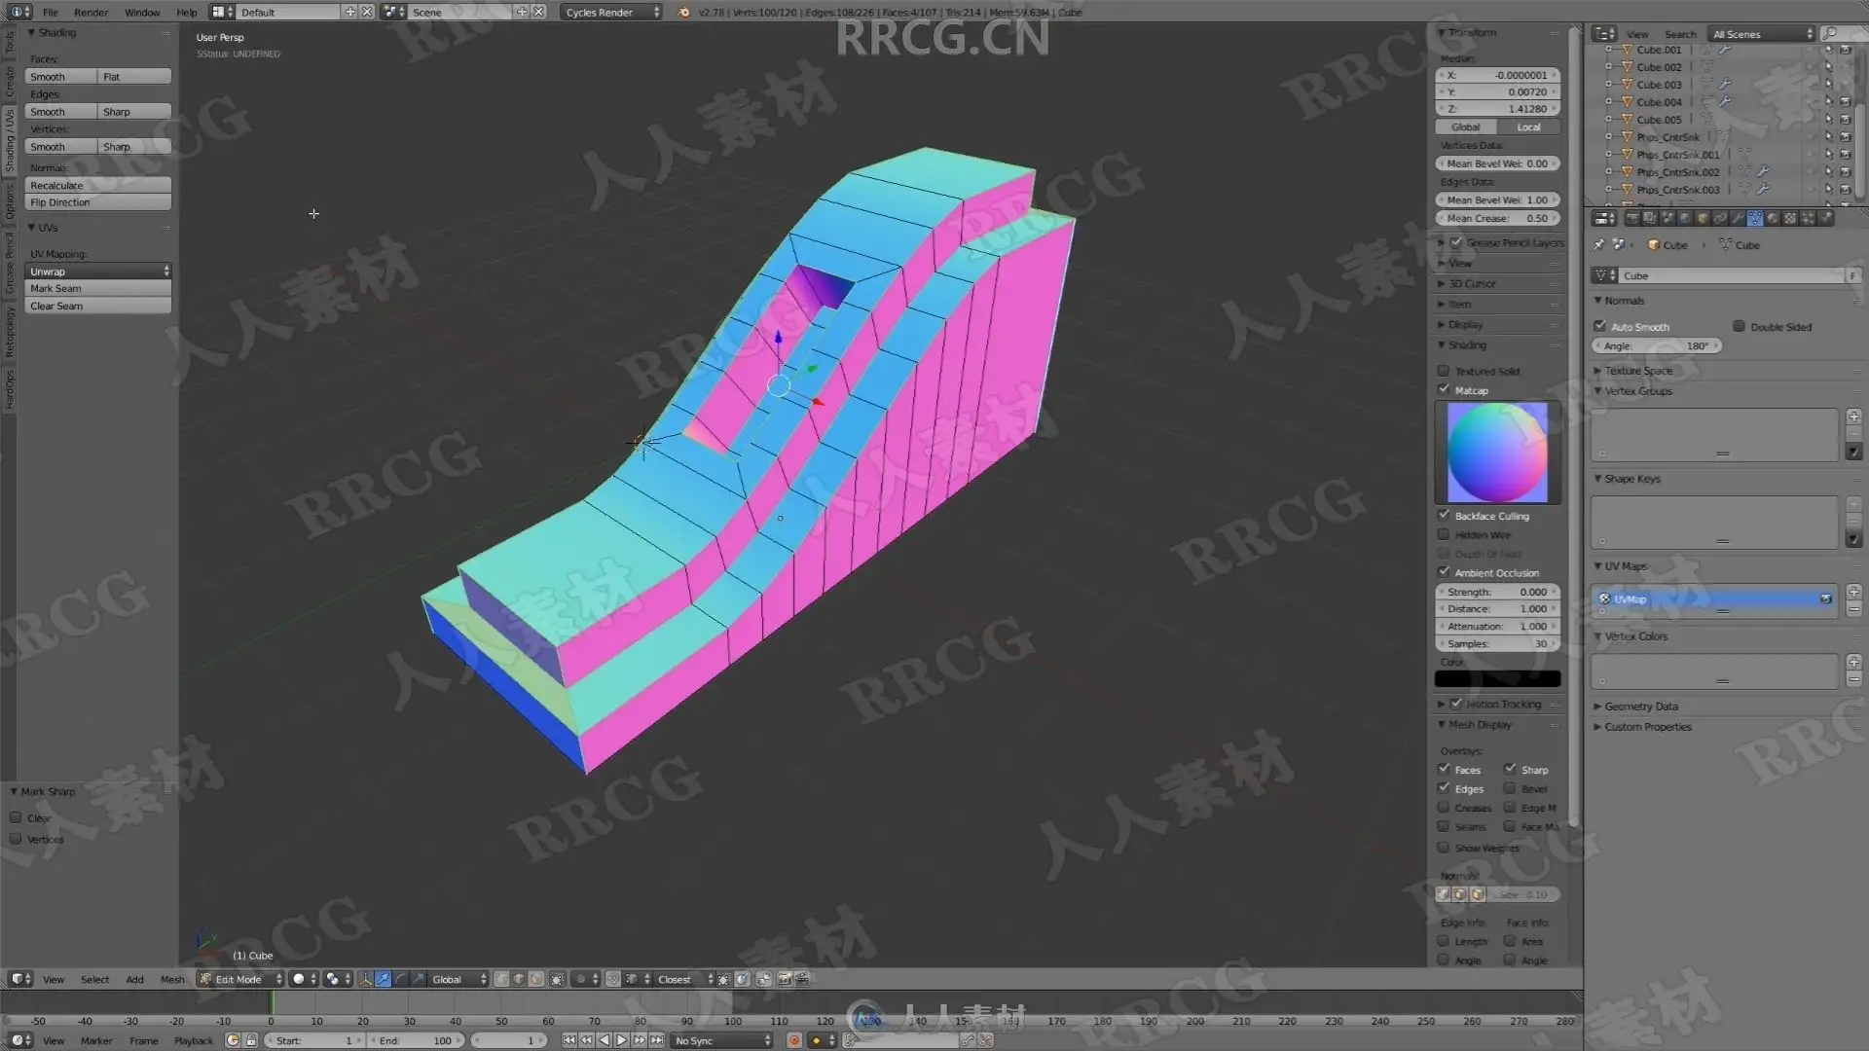Switch to edge select mode
This screenshot has height=1051, width=1869.
(518, 979)
